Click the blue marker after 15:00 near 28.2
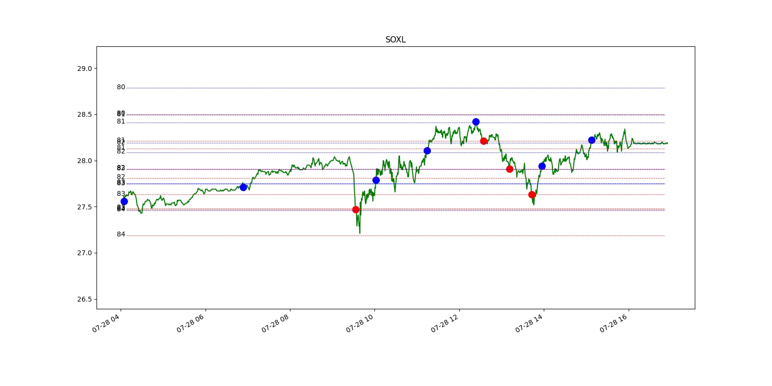The image size is (772, 386). pyautogui.click(x=592, y=140)
